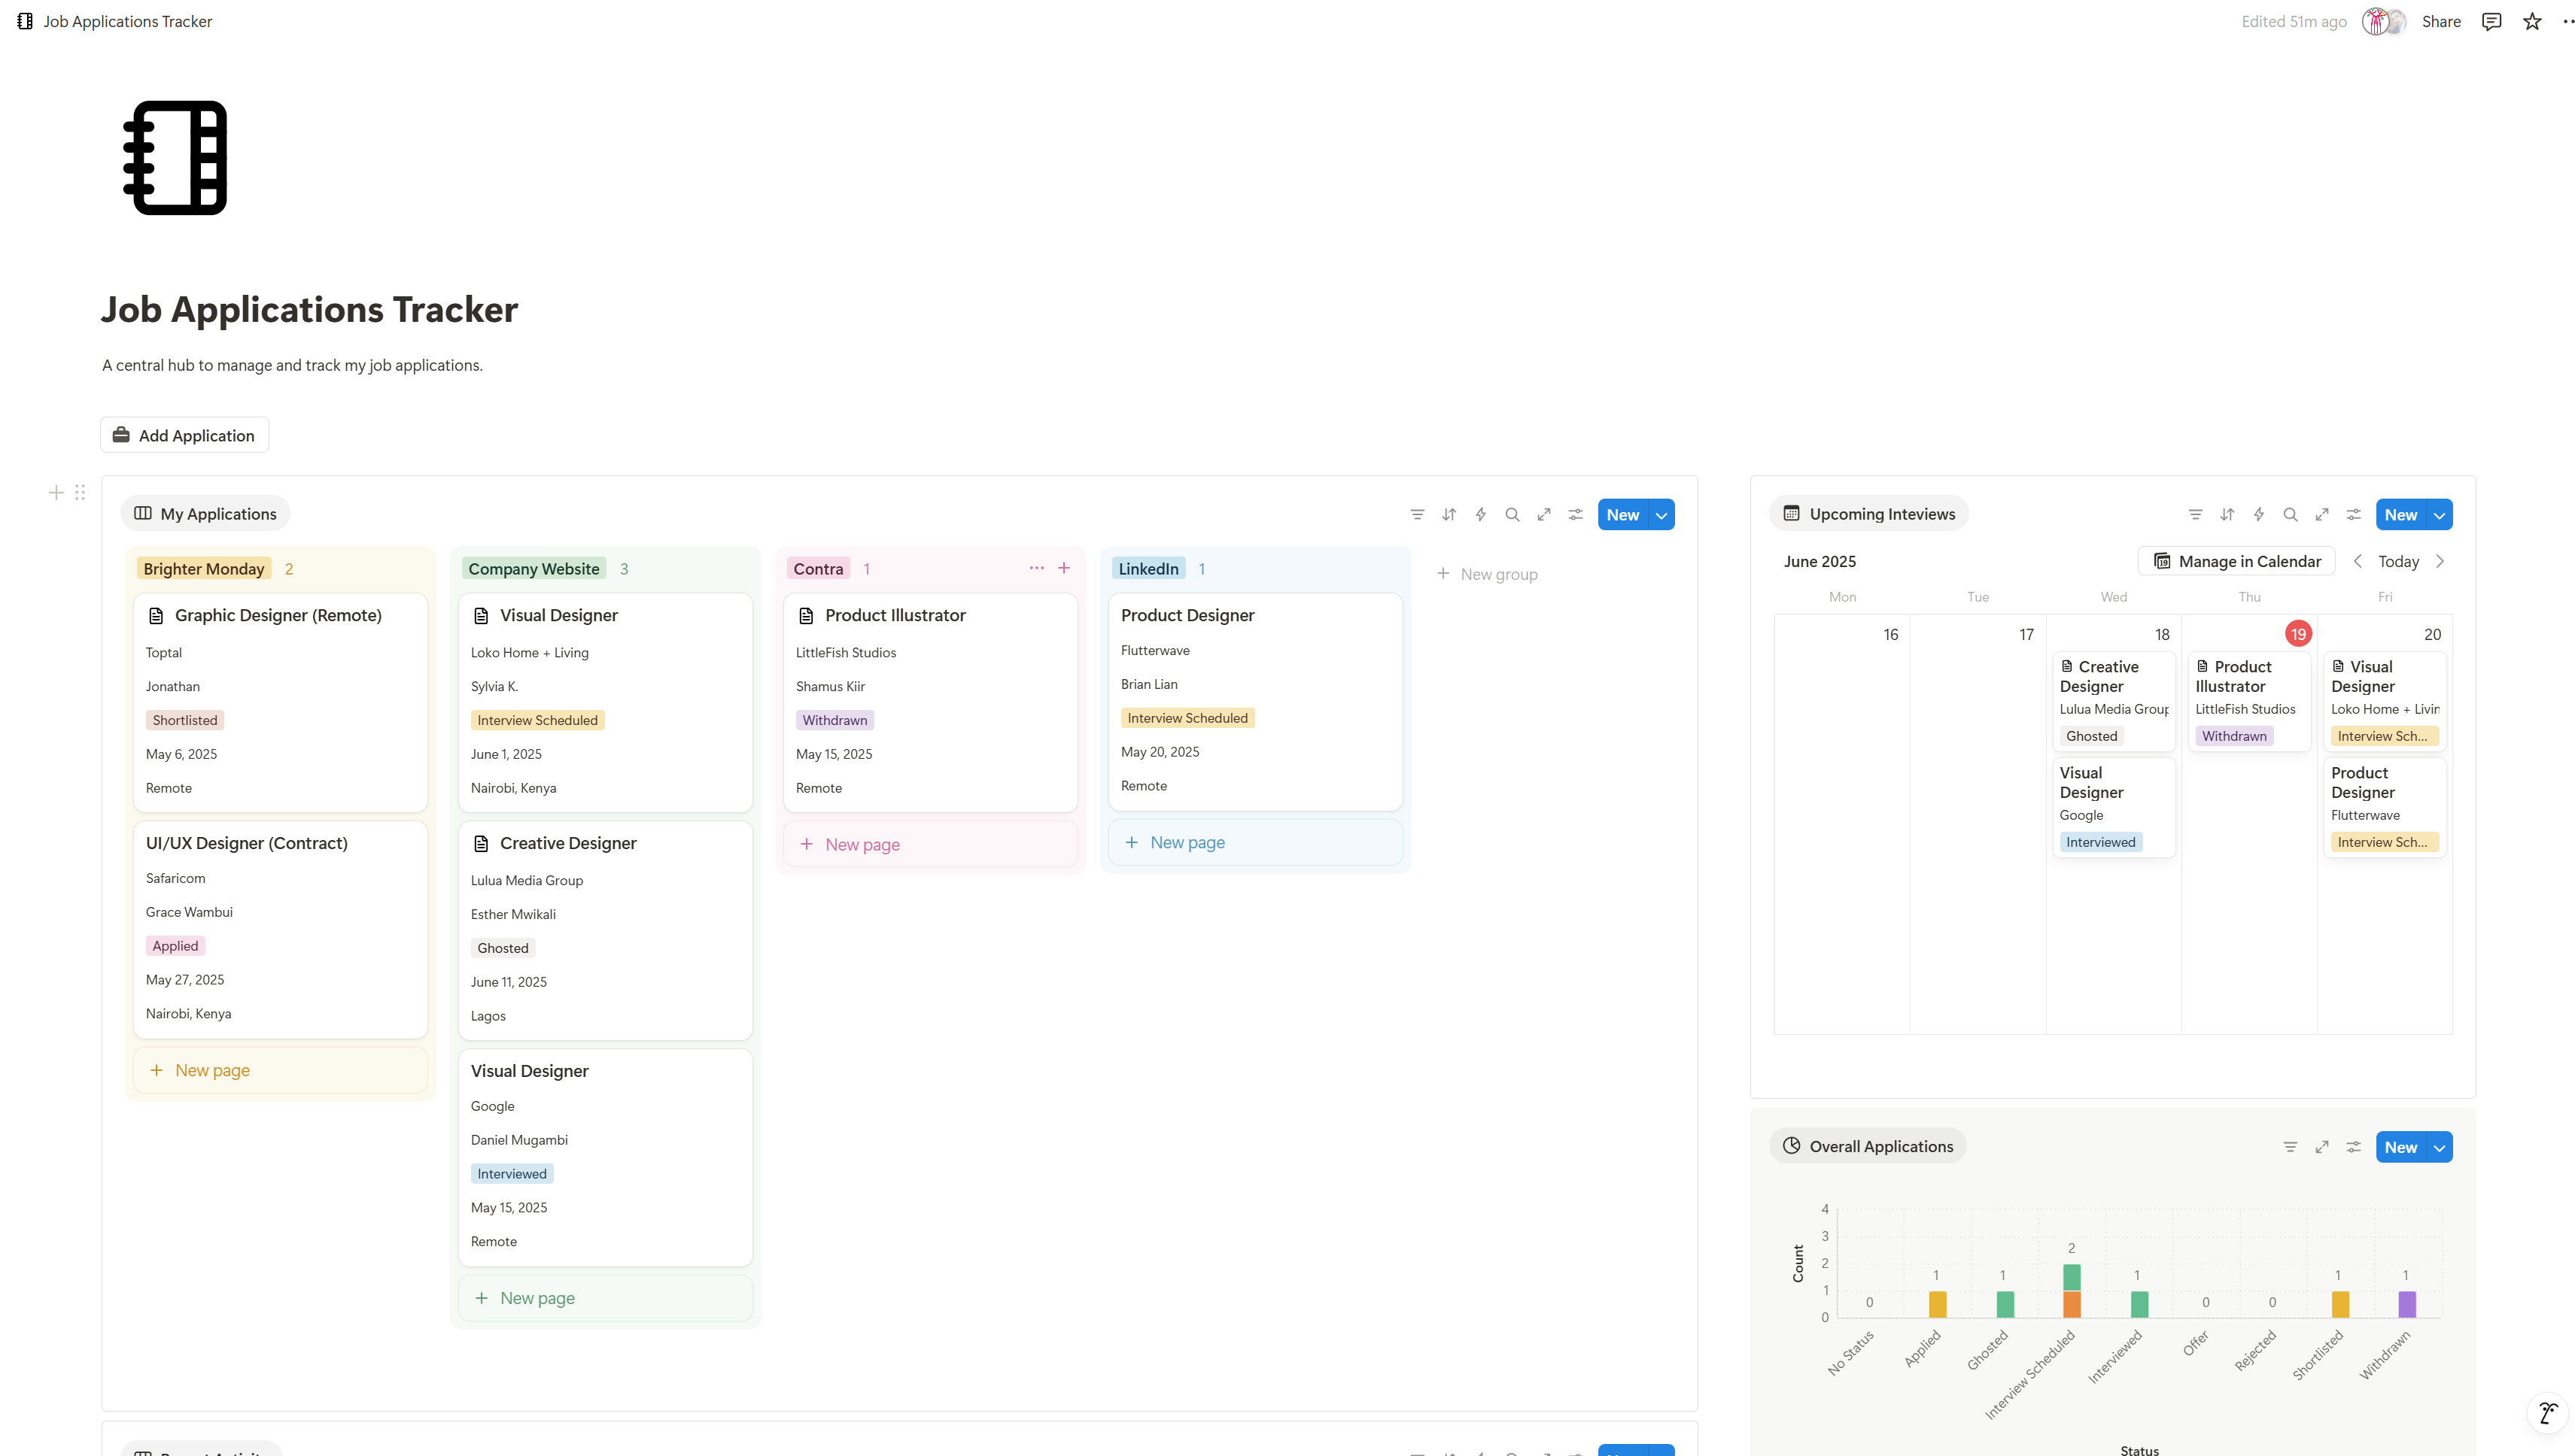
Task: Open the comments icon in top bar
Action: (2491, 21)
